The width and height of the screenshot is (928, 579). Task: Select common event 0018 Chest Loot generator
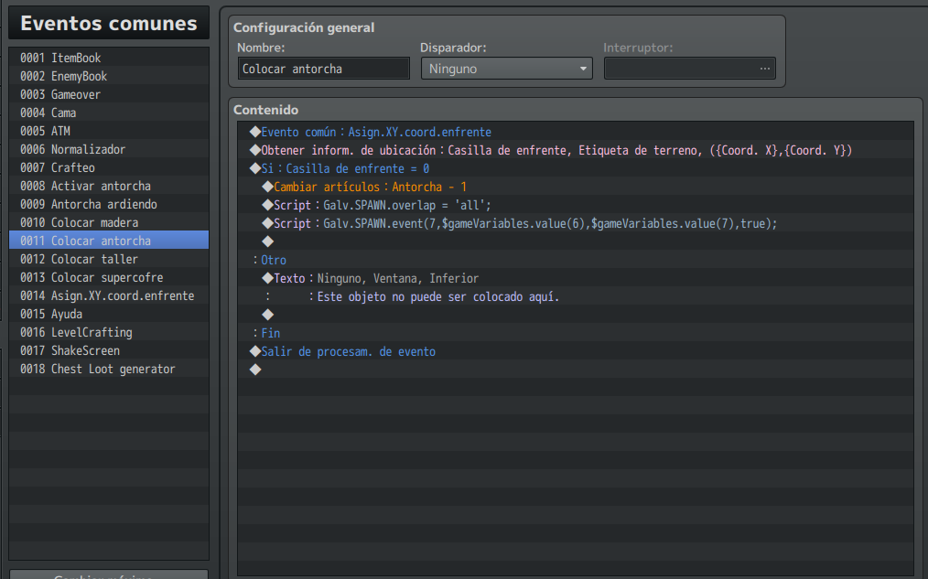point(109,370)
